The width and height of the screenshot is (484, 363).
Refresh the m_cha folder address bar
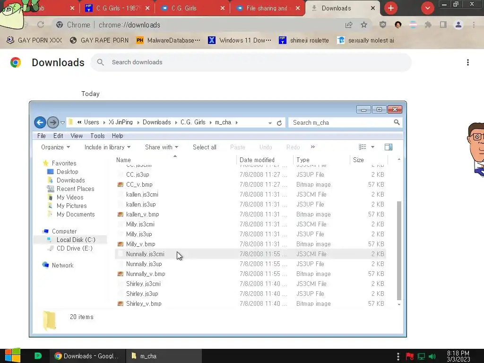click(x=279, y=123)
